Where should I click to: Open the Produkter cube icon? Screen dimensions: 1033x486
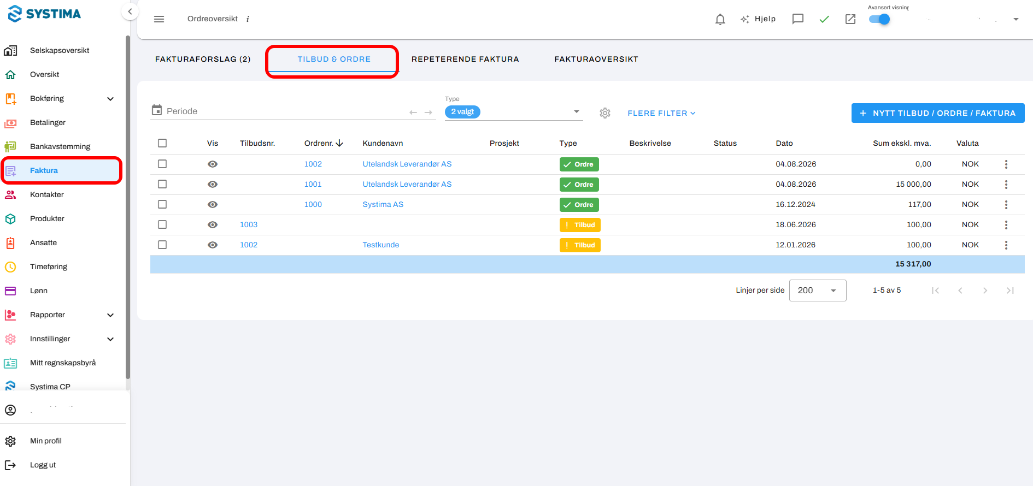click(10, 218)
